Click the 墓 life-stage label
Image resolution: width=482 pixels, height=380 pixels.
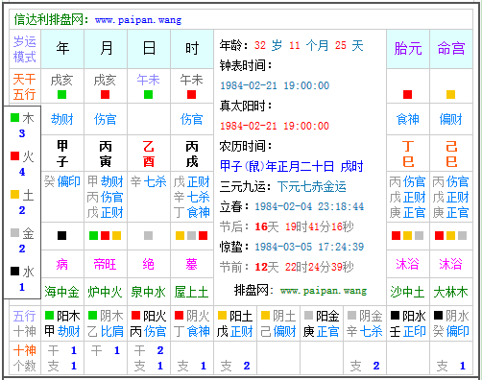click(x=191, y=265)
